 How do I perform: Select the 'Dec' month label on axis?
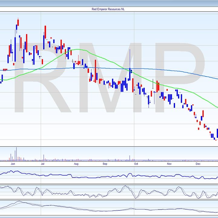point(198,164)
